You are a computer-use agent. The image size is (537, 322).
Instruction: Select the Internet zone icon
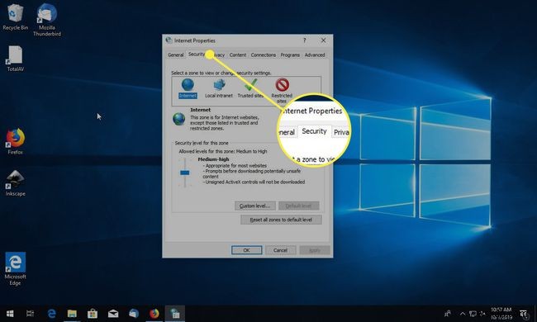[188, 88]
